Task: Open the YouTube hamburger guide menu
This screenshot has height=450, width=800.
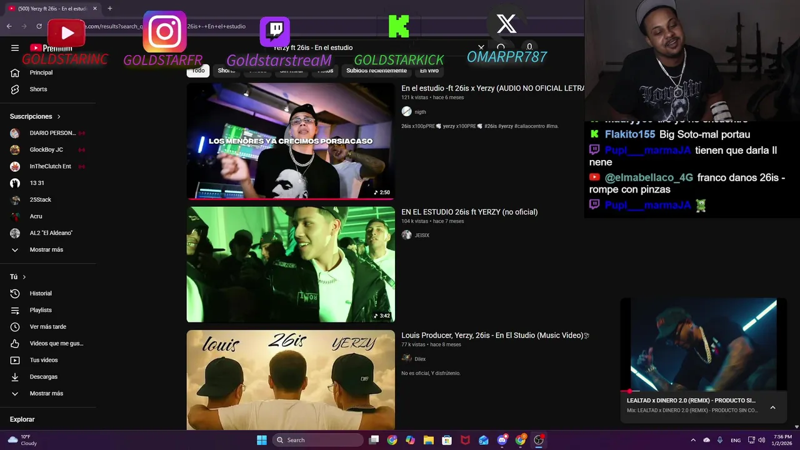Action: coord(15,47)
